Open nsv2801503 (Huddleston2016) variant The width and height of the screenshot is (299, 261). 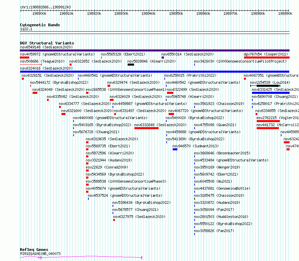221,217
